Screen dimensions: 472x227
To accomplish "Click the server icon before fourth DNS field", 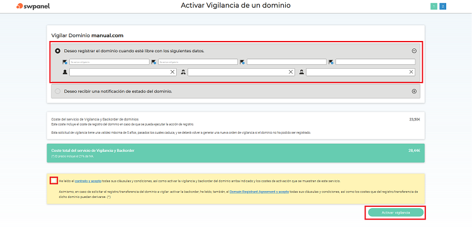I will [x=331, y=62].
